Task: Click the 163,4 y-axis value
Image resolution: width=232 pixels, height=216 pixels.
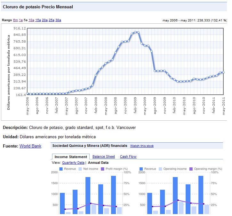Action: point(21,95)
